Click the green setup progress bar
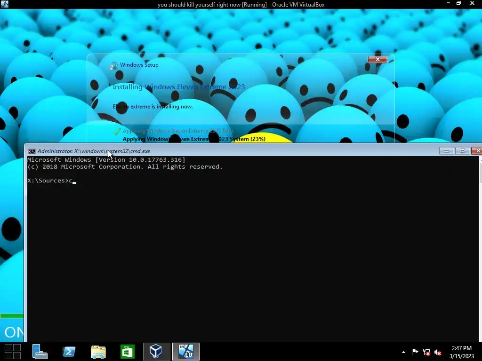 click(x=12, y=316)
